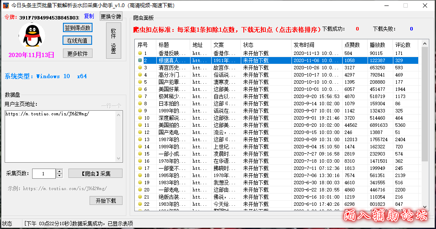Click the 【爬虫】采集 button
Screen dimensions: 436x229
coord(95,173)
